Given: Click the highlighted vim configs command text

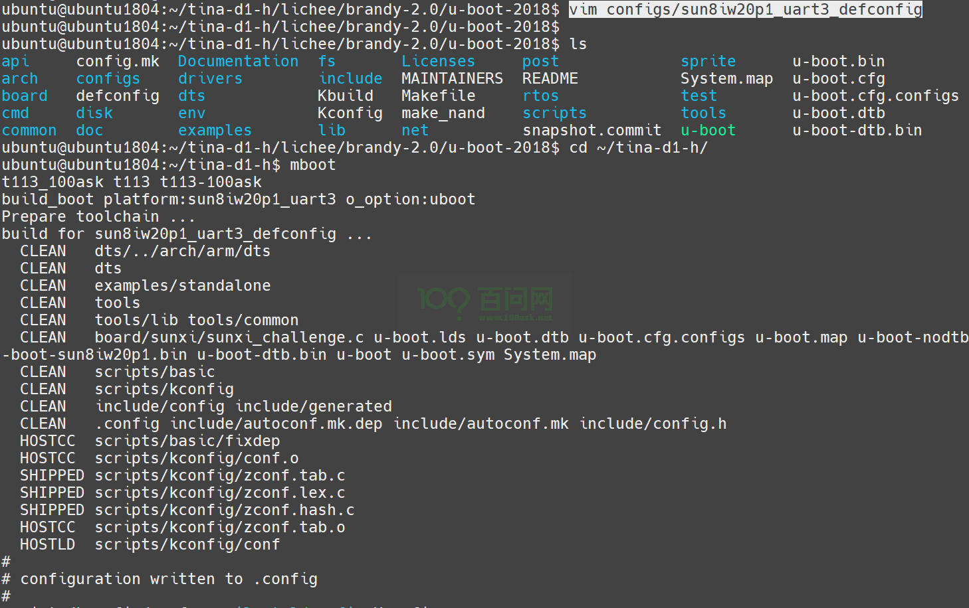Looking at the screenshot, I should pos(745,9).
